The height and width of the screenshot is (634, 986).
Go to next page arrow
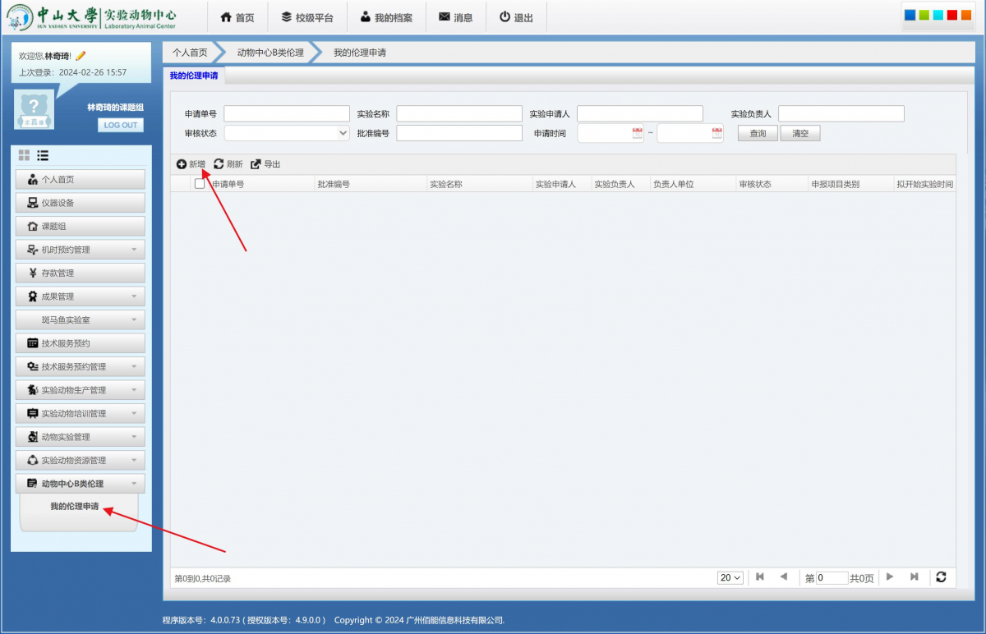pyautogui.click(x=890, y=577)
